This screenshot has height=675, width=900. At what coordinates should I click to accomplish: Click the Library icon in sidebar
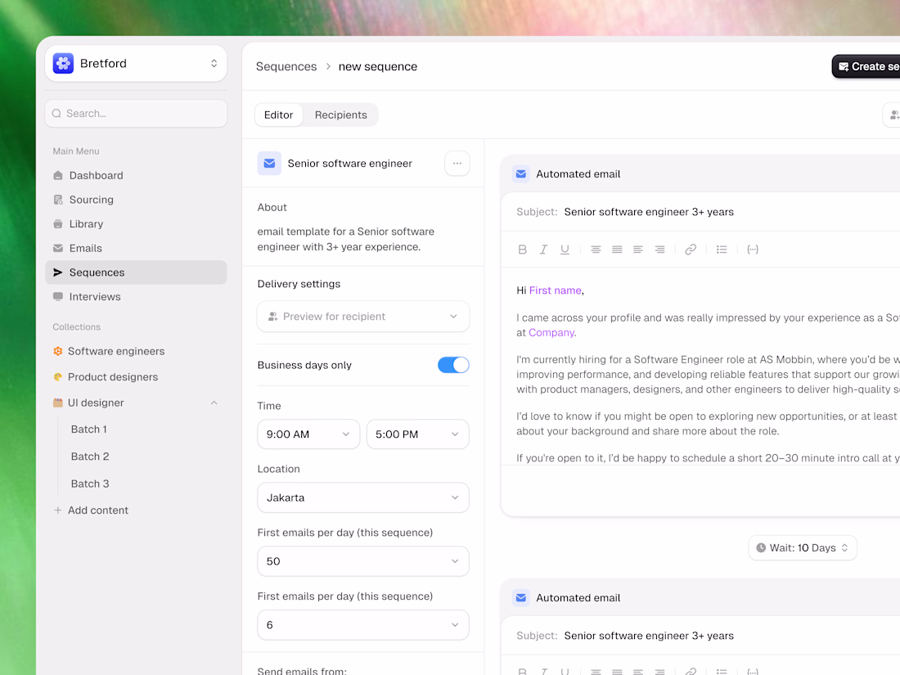pyautogui.click(x=58, y=224)
